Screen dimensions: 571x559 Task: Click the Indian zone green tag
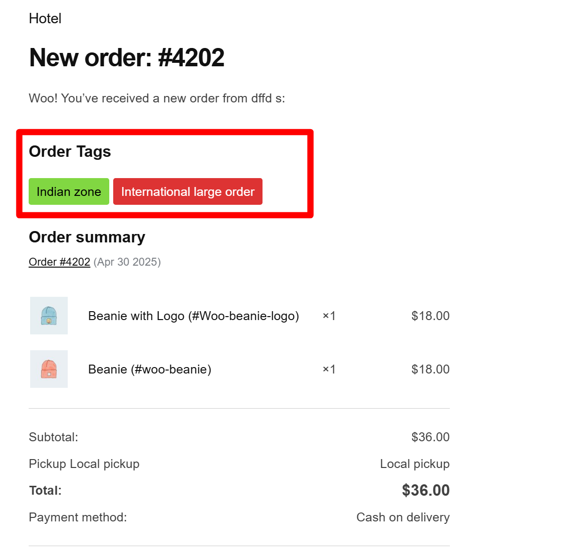pyautogui.click(x=69, y=191)
